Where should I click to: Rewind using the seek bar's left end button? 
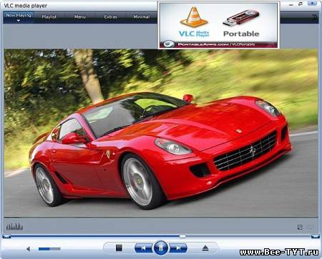point(6,236)
